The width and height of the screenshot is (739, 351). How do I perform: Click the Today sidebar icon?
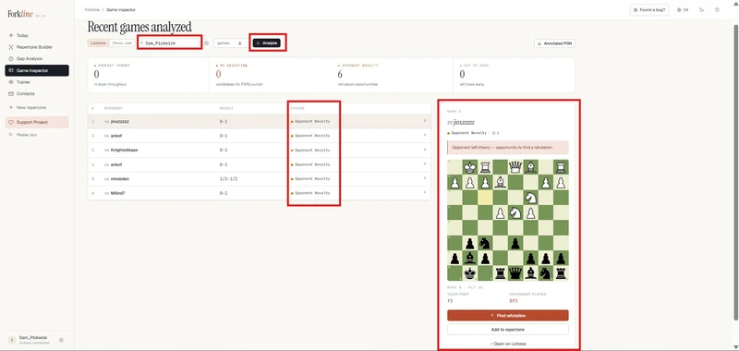coord(11,35)
